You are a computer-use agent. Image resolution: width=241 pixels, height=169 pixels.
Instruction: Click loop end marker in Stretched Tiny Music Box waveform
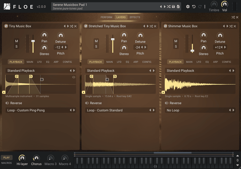pos(115,76)
